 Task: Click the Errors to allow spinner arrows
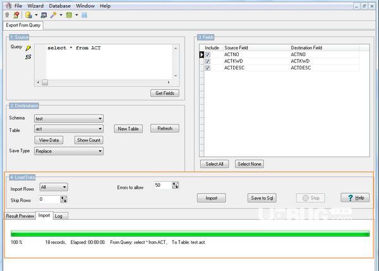(x=175, y=186)
